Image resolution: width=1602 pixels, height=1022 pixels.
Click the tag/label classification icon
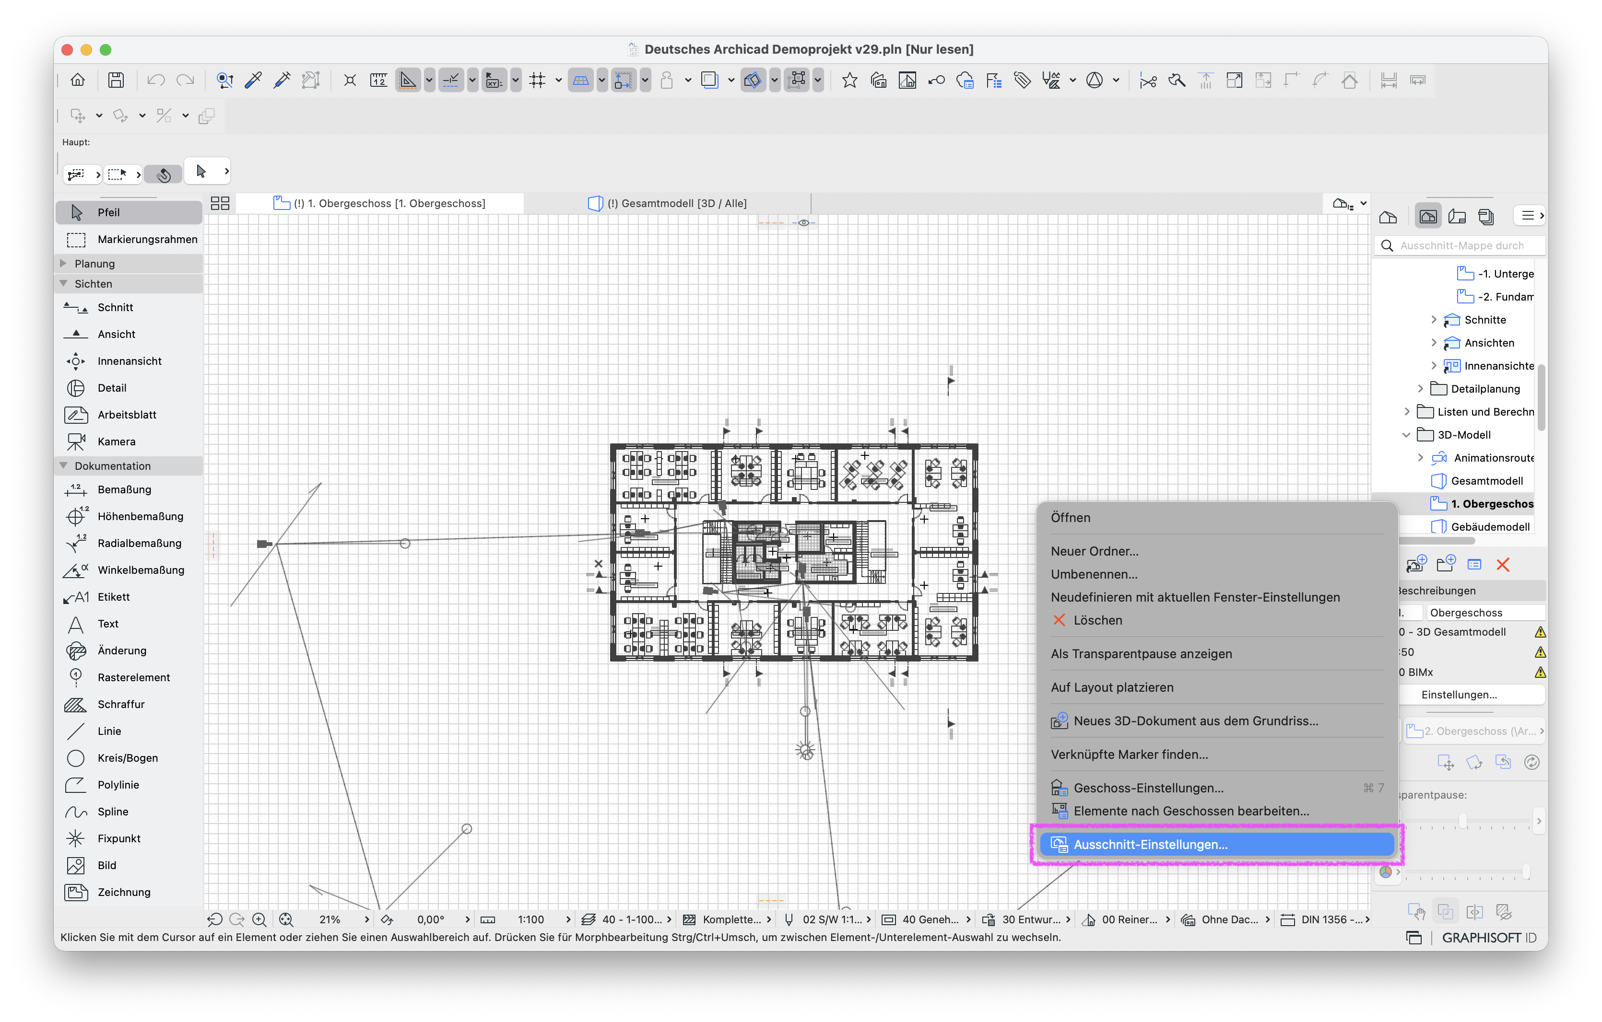pyautogui.click(x=1023, y=81)
